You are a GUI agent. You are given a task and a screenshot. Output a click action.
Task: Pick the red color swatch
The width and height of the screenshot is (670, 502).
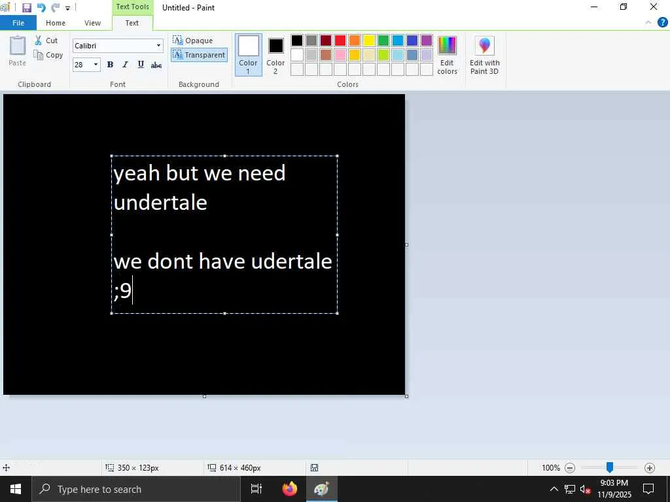coord(340,41)
